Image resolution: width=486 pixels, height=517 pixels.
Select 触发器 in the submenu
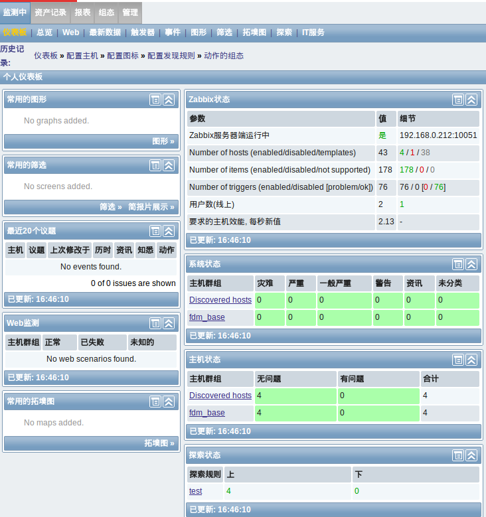[143, 33]
